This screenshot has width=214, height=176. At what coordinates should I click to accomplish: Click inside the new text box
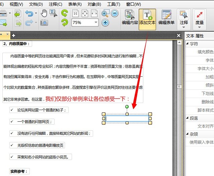127,119
